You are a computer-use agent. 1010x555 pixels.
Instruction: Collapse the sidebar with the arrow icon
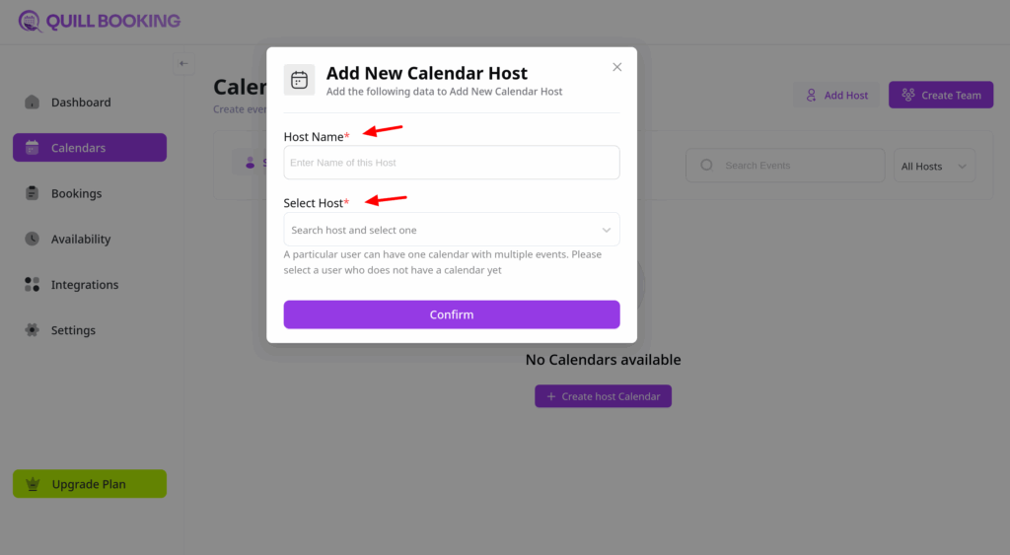click(x=183, y=64)
